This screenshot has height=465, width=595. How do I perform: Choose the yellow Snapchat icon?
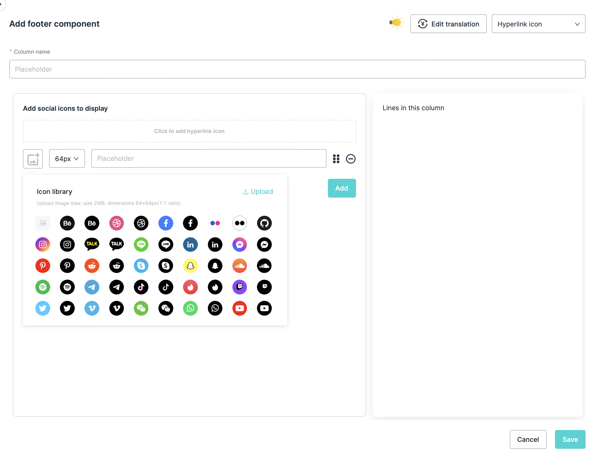190,266
